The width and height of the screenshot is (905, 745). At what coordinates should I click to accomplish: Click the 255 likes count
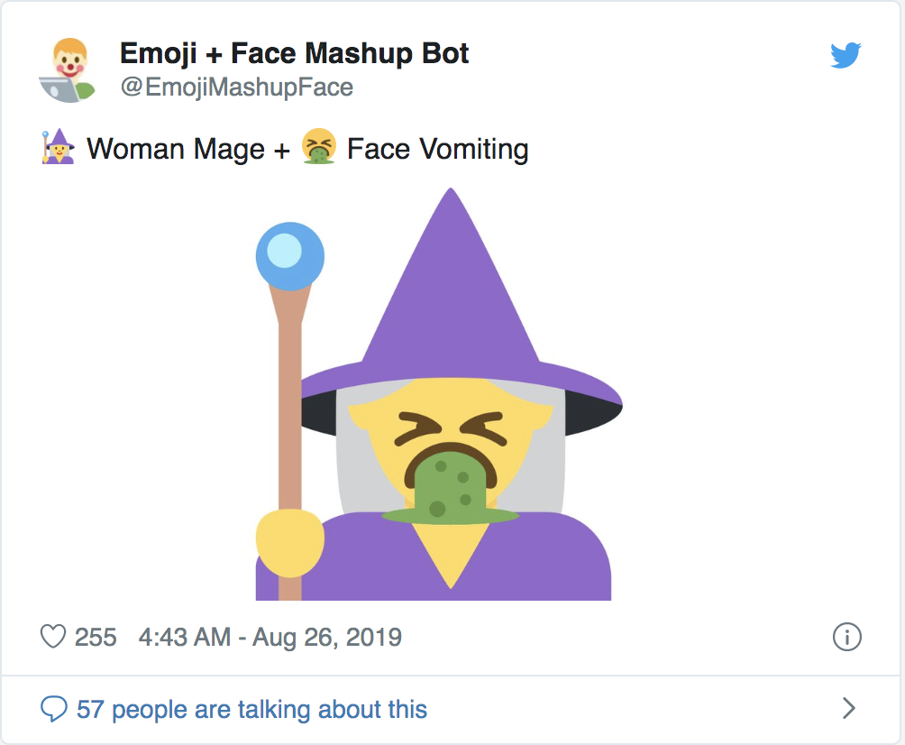click(96, 638)
